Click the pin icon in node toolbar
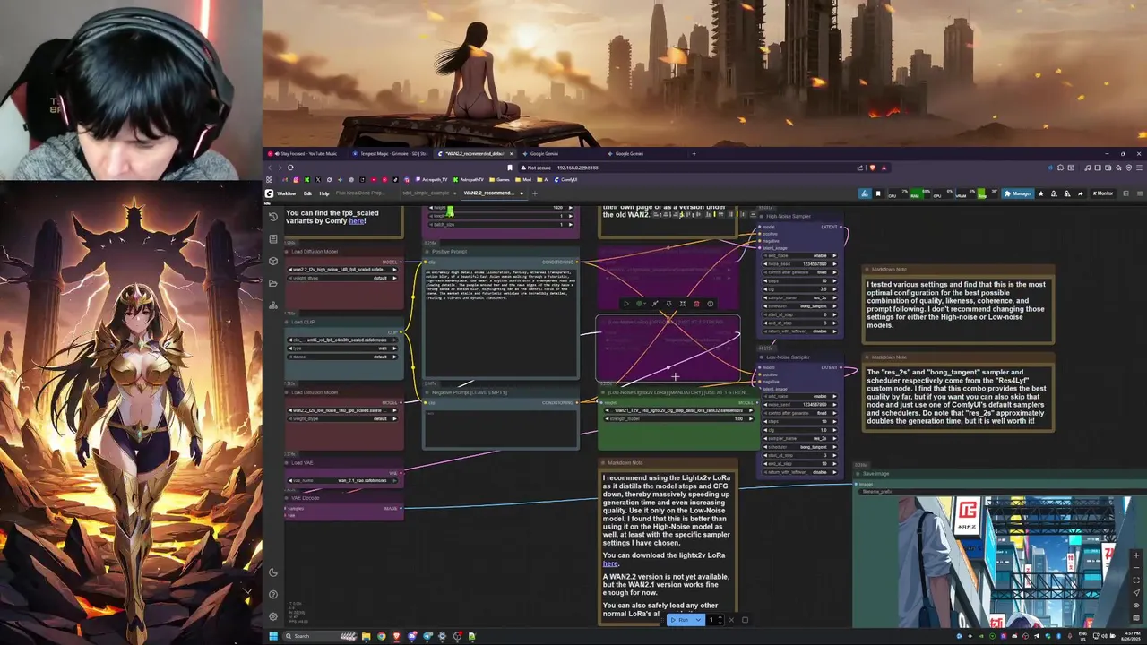This screenshot has width=1147, height=645. click(x=668, y=304)
